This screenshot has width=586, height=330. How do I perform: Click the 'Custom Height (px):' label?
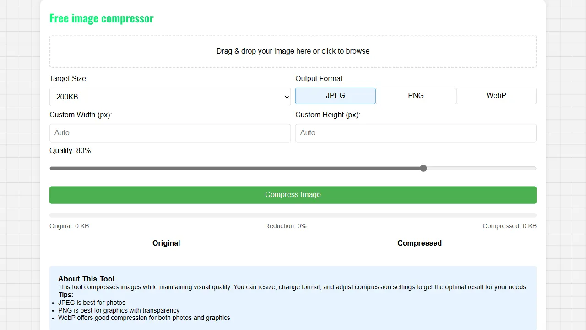click(328, 115)
